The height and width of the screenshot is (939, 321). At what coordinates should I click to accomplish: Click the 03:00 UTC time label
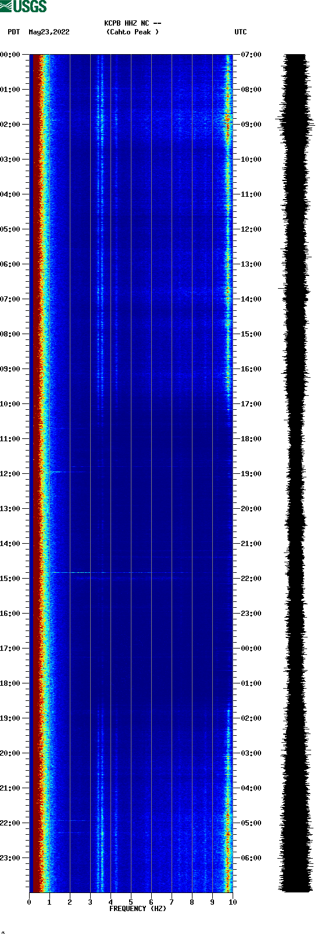click(251, 753)
